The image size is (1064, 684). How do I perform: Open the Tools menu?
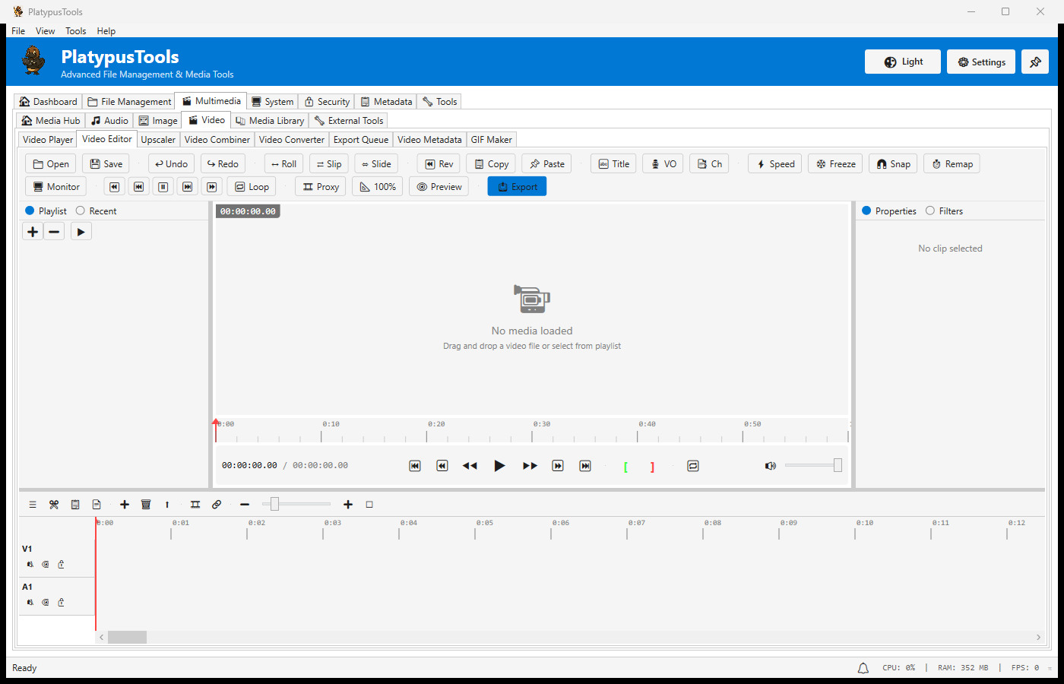tap(75, 31)
